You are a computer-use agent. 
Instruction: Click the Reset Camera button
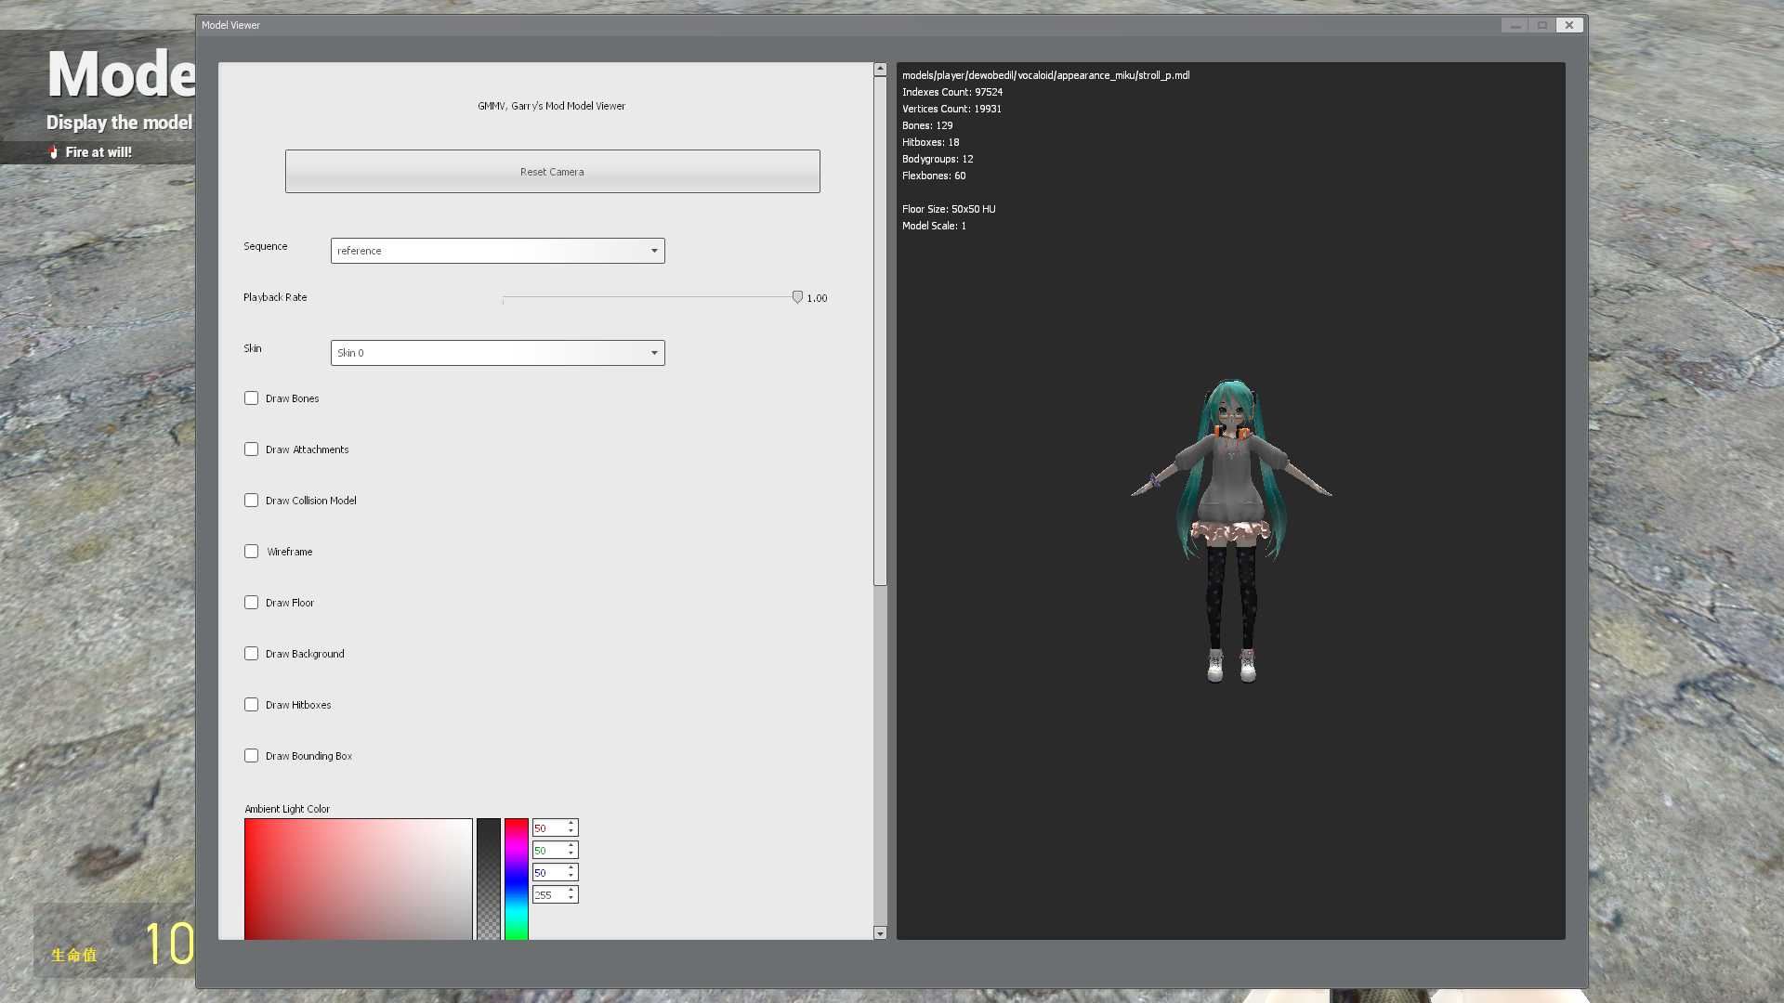pos(552,172)
